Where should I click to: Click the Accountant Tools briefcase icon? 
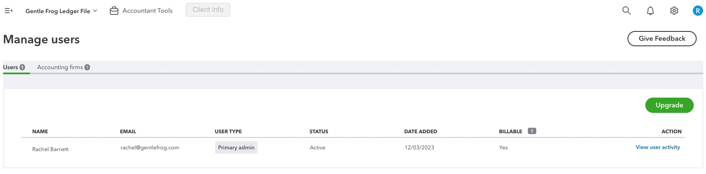(x=114, y=11)
